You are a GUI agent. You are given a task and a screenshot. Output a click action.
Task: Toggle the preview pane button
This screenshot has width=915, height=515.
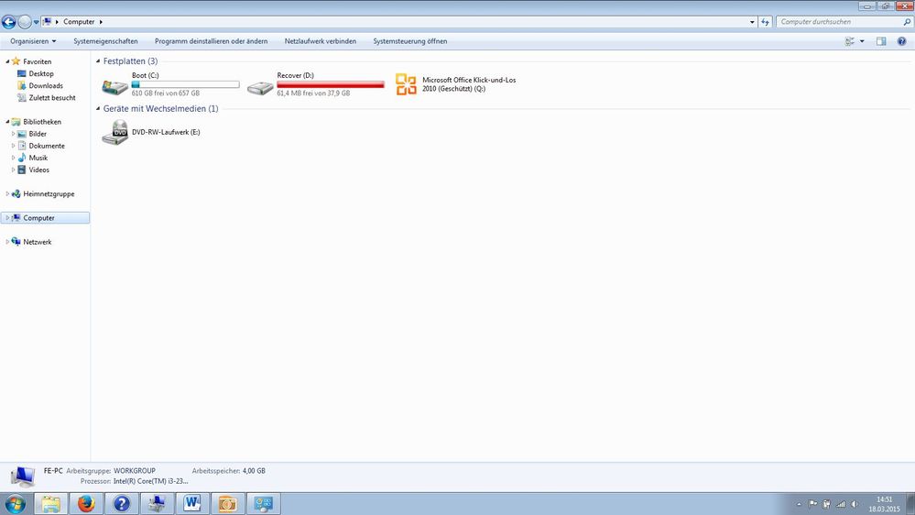pyautogui.click(x=881, y=41)
